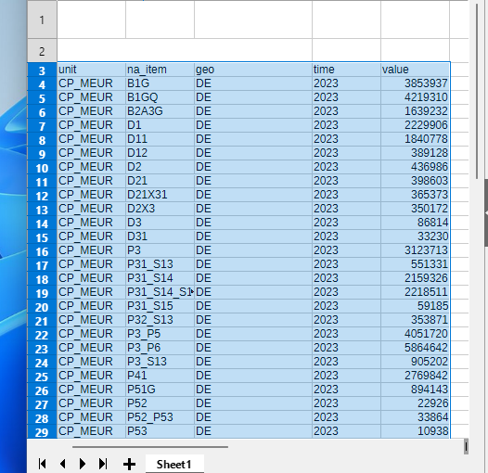Select the 2023 cell in row 7
488x473 pixels.
346,125
